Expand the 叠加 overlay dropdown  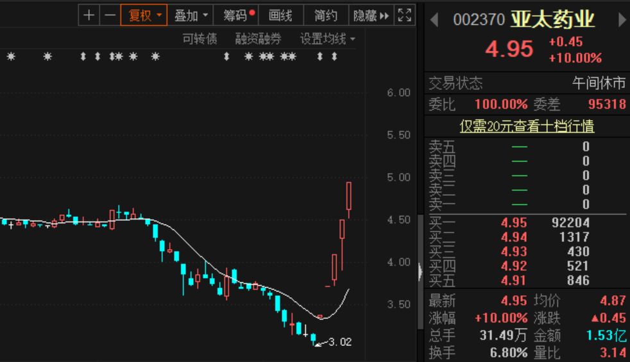click(x=192, y=15)
